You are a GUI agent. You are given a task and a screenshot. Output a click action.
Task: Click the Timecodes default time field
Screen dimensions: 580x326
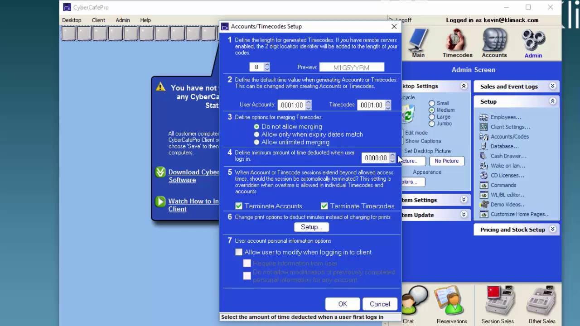click(371, 105)
